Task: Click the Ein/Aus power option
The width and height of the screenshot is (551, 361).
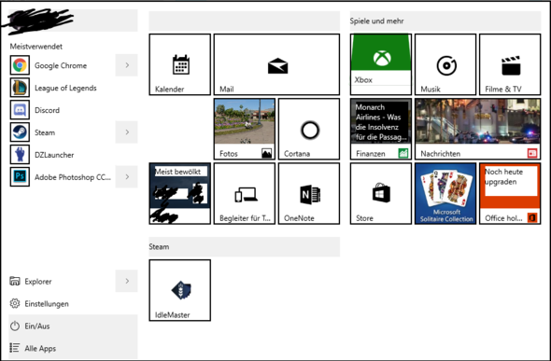Action: (x=73, y=326)
